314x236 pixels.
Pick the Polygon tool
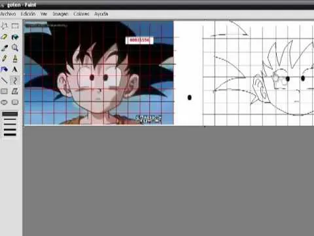coord(15,91)
